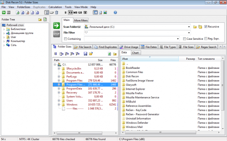Screen dimensions: 227x141
Task: Click the large green Start scan arrow button
Action: click(57, 25)
